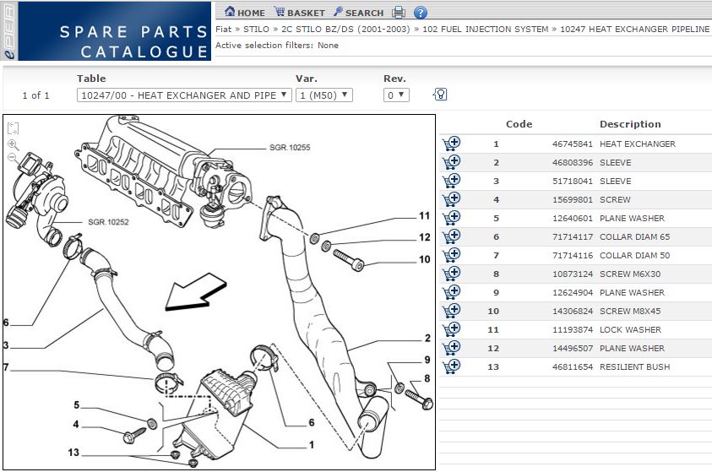The height and width of the screenshot is (472, 712).
Task: Click the SGR.10255 label in diagram
Action: pyautogui.click(x=290, y=148)
